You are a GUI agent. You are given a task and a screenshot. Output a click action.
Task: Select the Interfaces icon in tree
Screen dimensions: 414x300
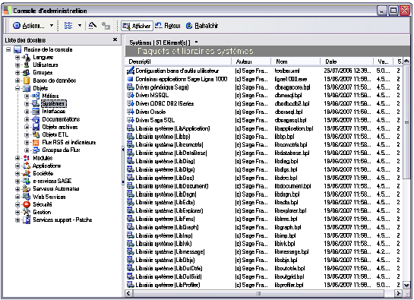pos(36,112)
